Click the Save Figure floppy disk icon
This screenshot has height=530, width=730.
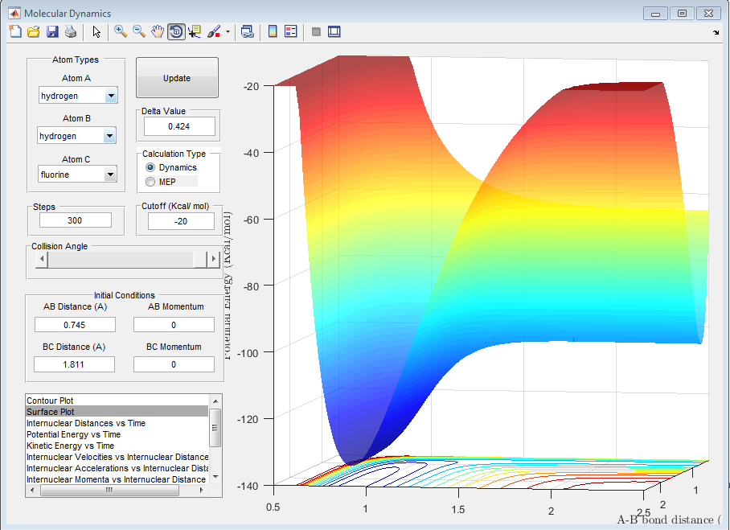pyautogui.click(x=52, y=32)
